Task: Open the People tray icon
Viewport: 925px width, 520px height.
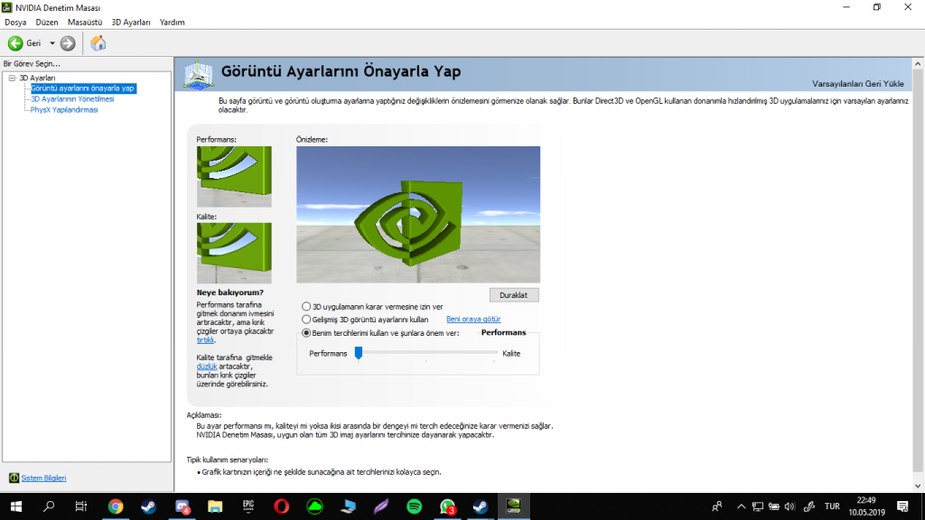Action: pyautogui.click(x=717, y=506)
